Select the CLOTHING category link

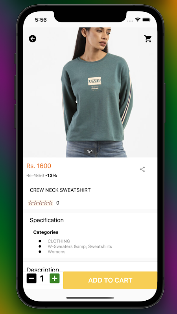[59, 241]
